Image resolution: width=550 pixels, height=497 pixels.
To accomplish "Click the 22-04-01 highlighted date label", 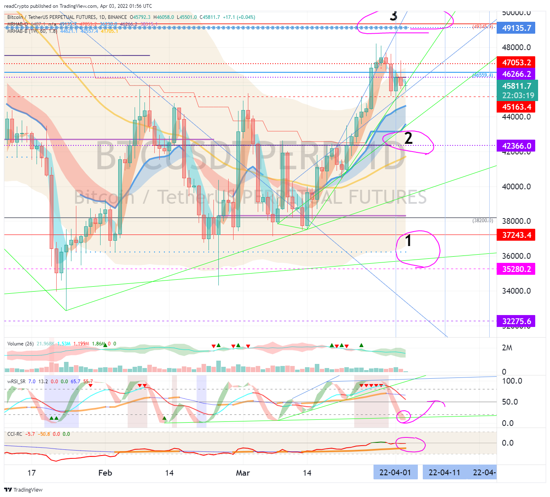I will pos(395,472).
